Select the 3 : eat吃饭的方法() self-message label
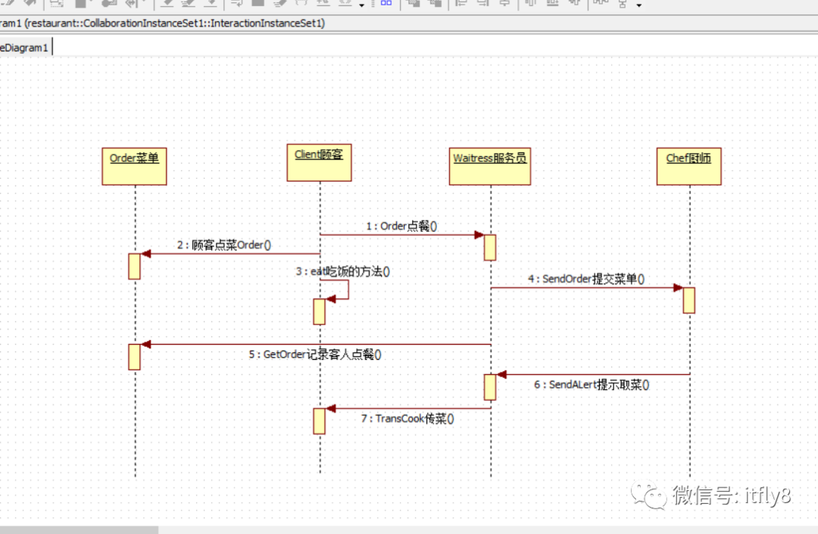Screen dimensions: 818x534 pos(343,271)
